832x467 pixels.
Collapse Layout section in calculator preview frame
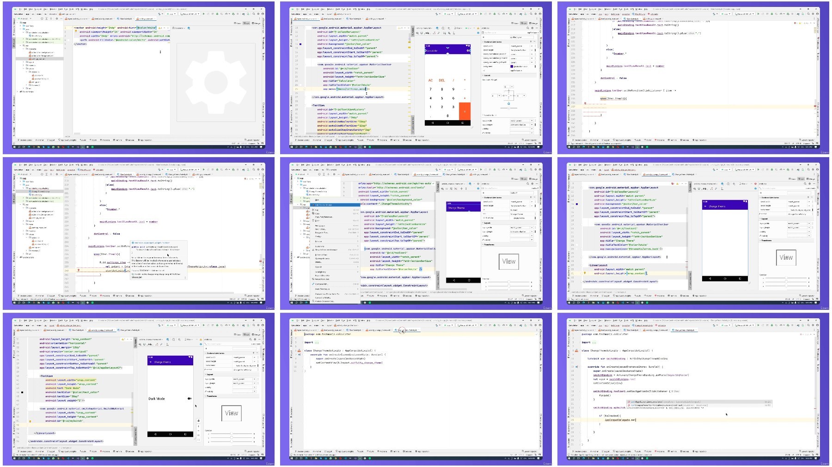pyautogui.click(x=483, y=75)
